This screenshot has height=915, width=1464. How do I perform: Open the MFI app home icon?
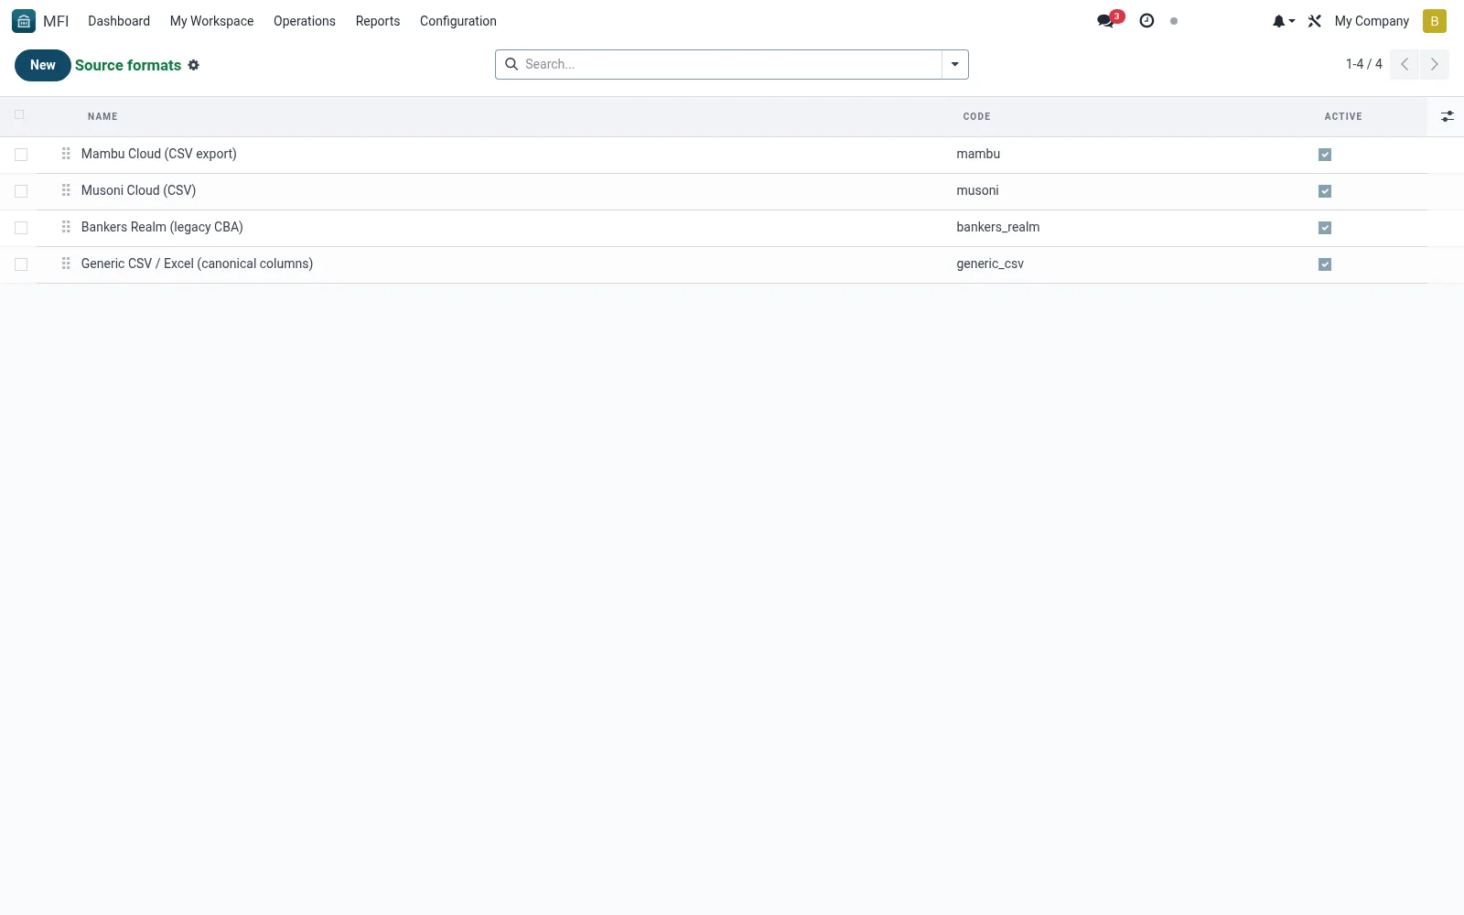coord(24,21)
